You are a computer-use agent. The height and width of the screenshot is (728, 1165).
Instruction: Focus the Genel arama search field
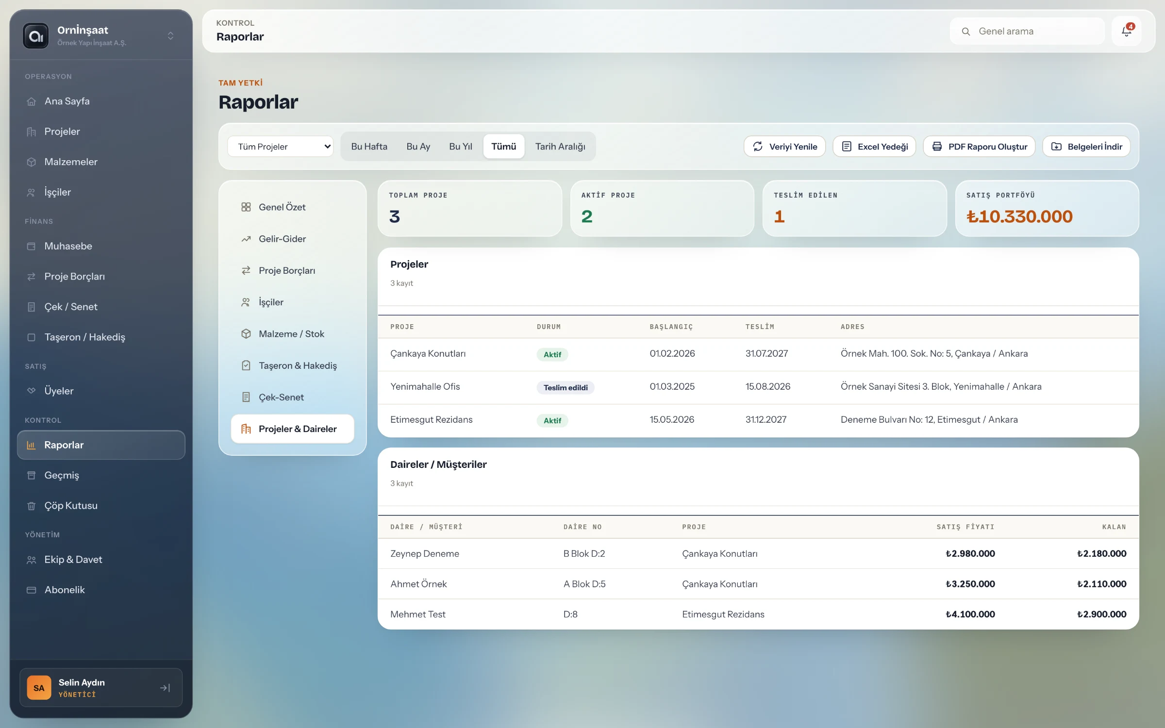[1027, 32]
